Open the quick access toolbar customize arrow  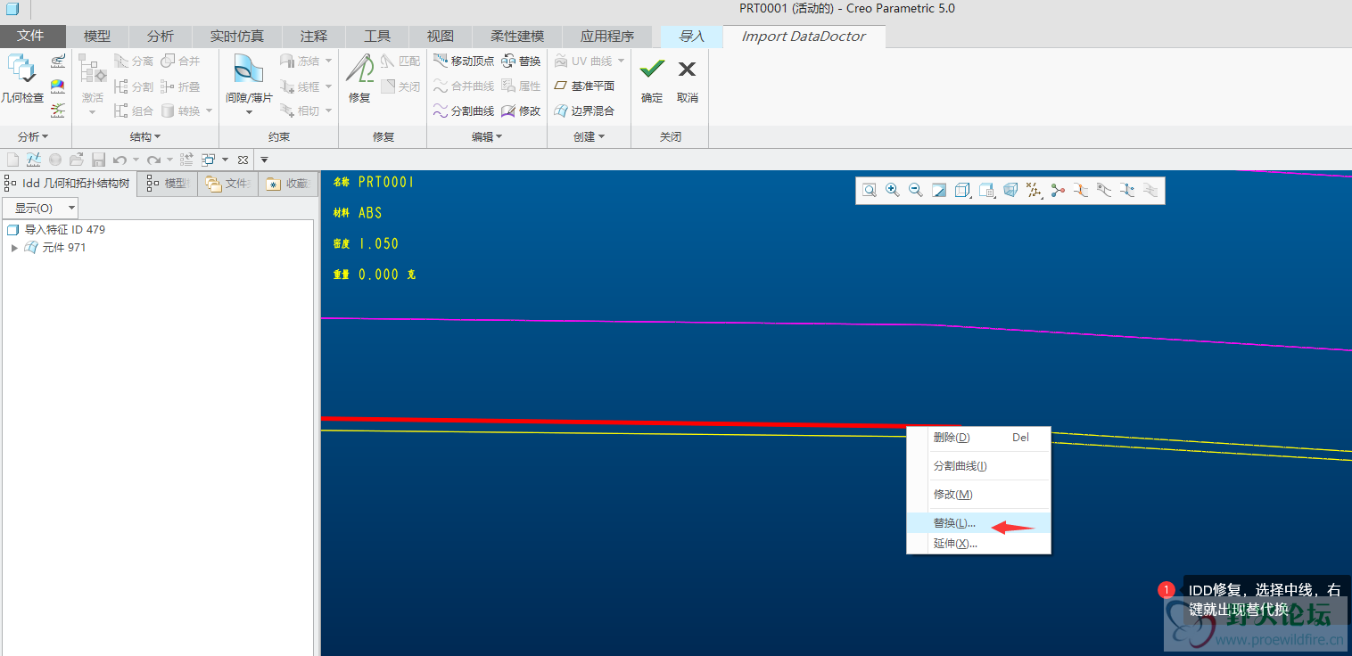264,160
